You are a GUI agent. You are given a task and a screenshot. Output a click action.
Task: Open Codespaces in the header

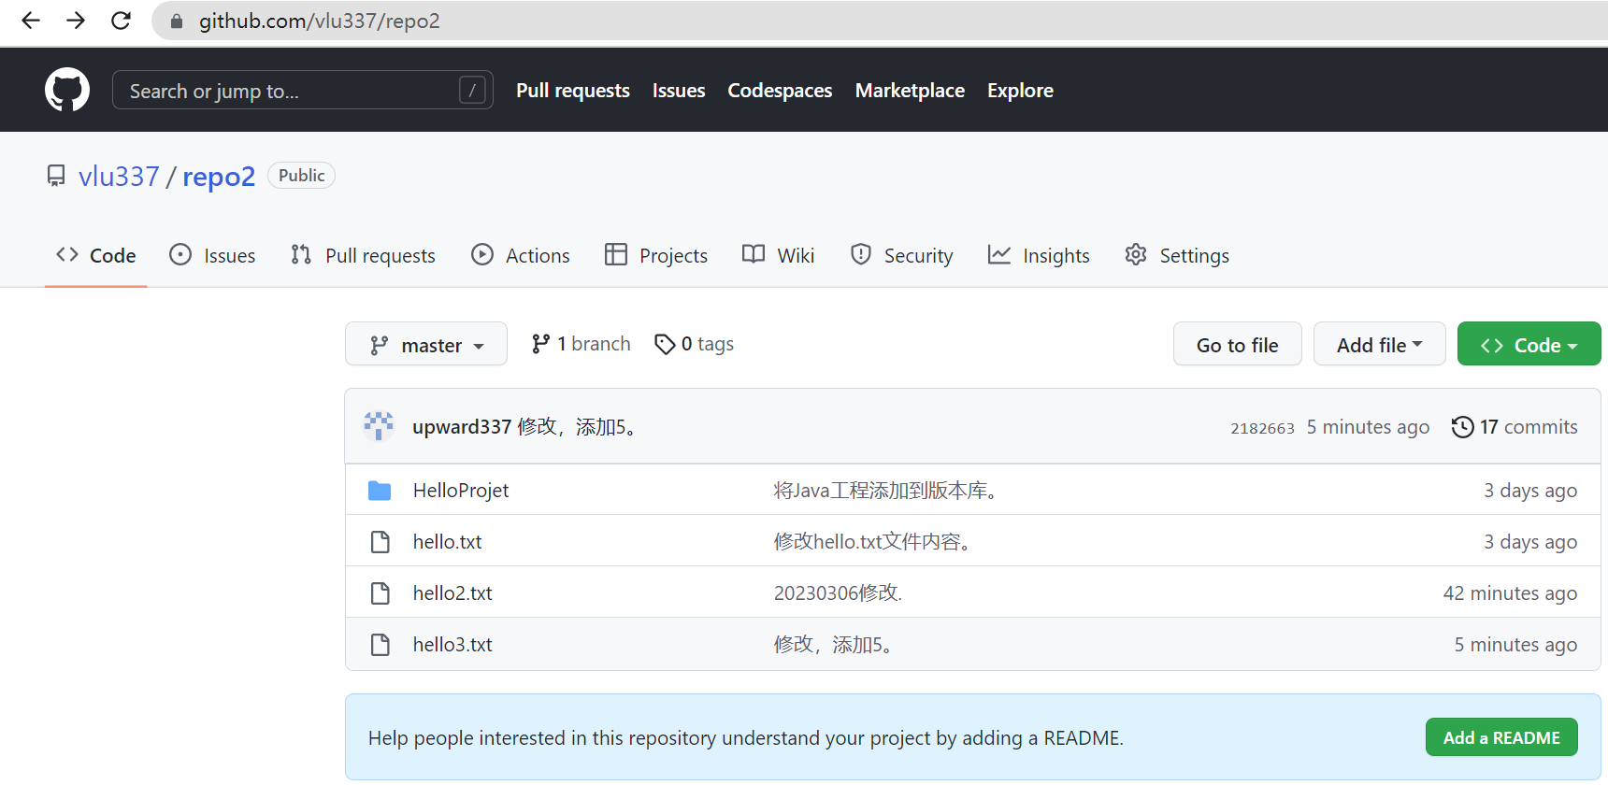(780, 91)
